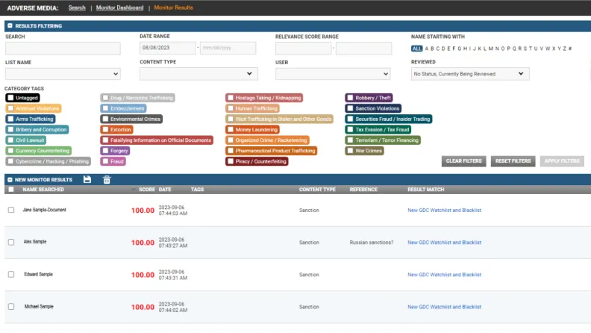Go to the Monitor Dashboard tab

coord(119,7)
